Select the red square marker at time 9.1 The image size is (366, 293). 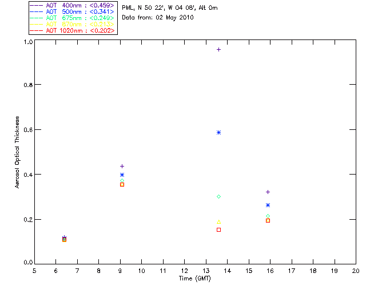122,185
